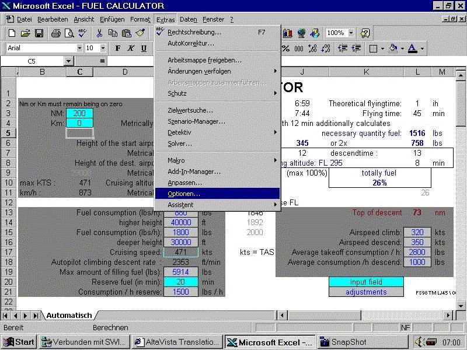Open the Name Box dropdown next to C5

pos(68,61)
